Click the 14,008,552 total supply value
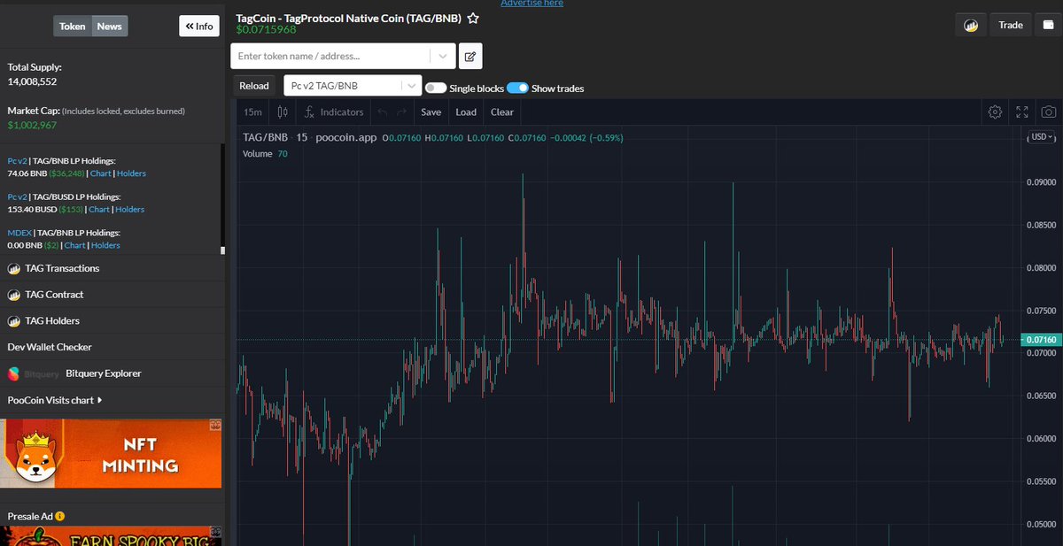The height and width of the screenshot is (546, 1063). (x=32, y=81)
